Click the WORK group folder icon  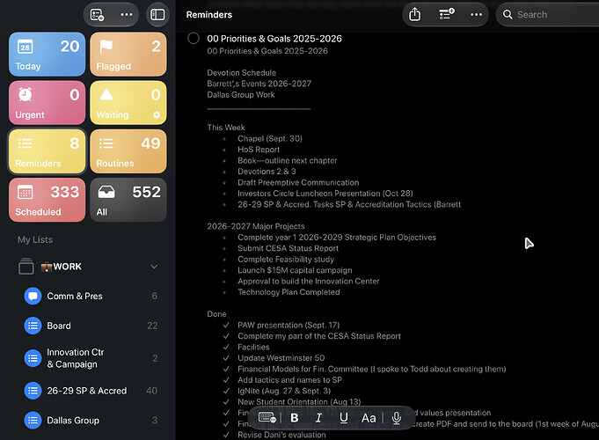point(26,266)
